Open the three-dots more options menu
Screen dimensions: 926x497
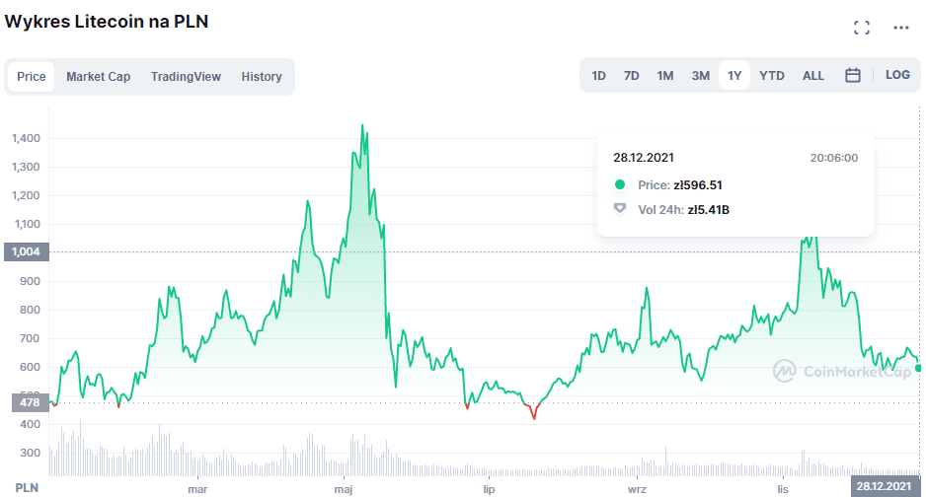click(x=900, y=28)
